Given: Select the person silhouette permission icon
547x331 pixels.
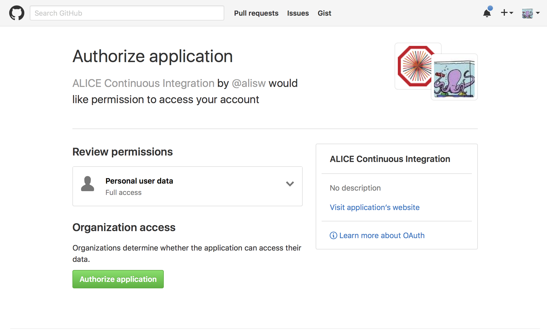Looking at the screenshot, I should pyautogui.click(x=88, y=184).
